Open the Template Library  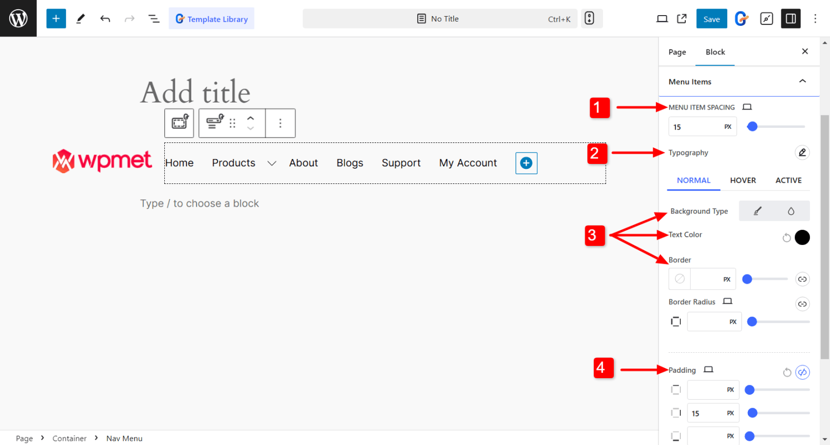[x=211, y=19]
